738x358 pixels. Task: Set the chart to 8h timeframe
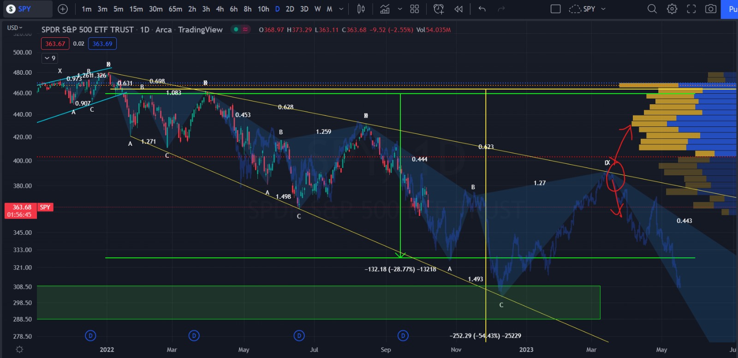pos(248,9)
